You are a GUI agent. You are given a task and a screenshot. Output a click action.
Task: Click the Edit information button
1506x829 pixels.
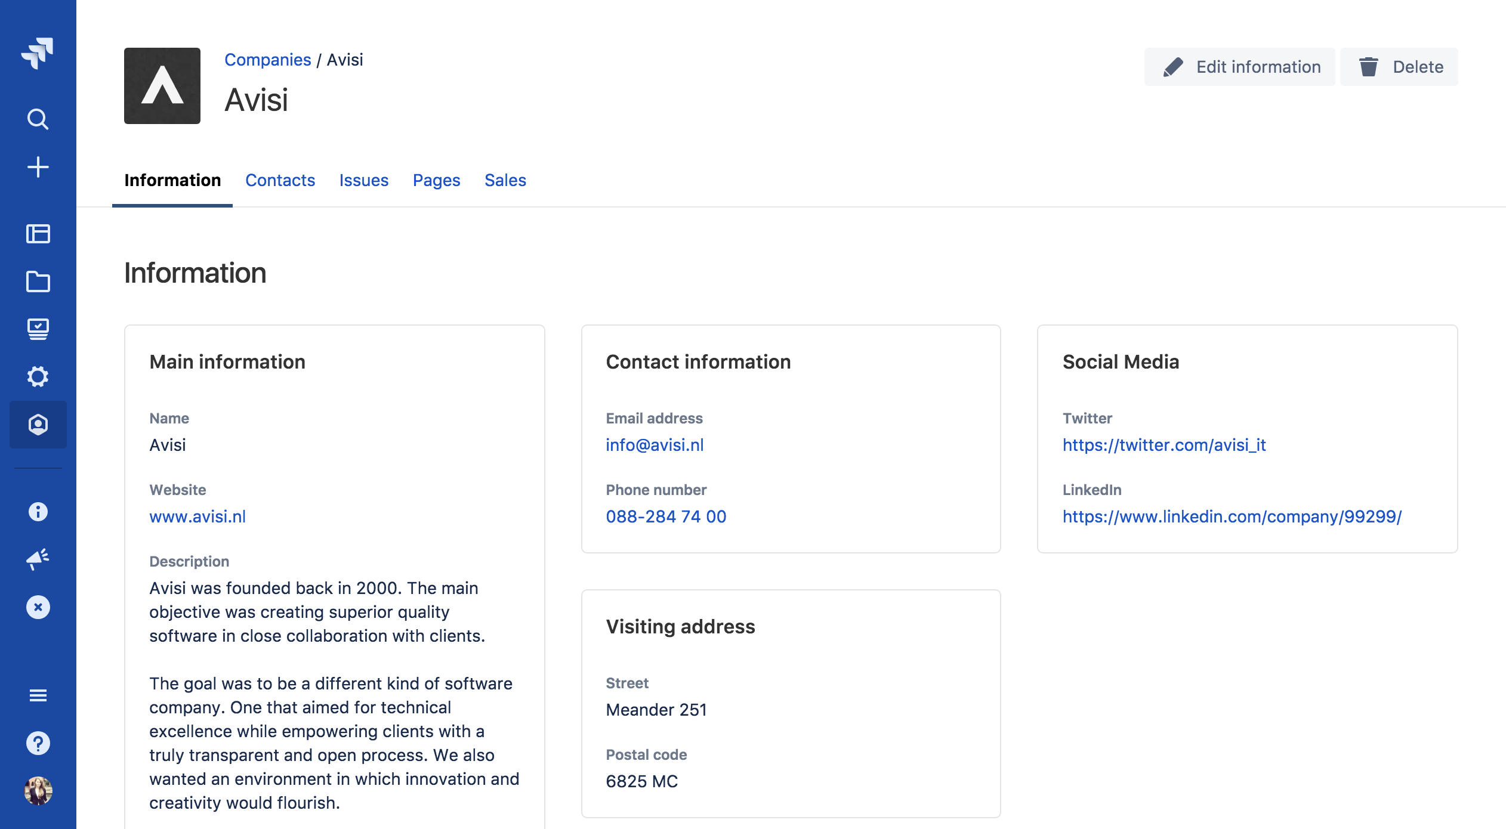click(1240, 67)
